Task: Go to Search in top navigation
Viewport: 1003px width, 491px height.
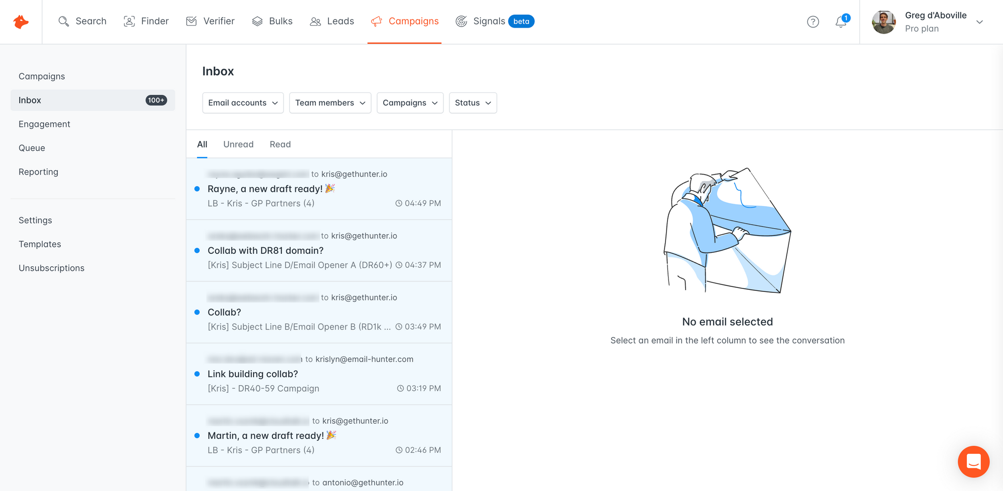Action: 83,21
